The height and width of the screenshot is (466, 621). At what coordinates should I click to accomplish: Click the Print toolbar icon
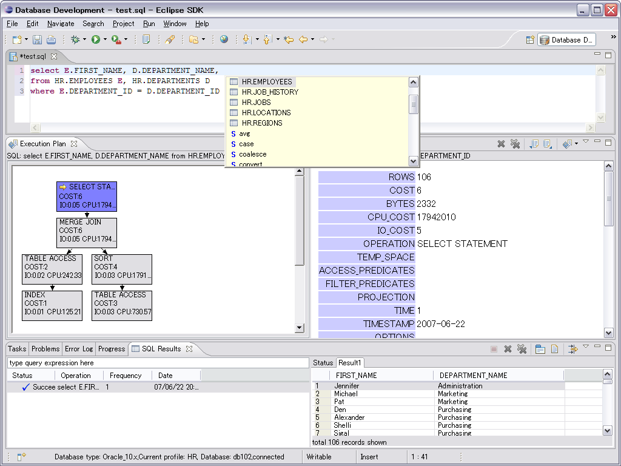tap(51, 39)
